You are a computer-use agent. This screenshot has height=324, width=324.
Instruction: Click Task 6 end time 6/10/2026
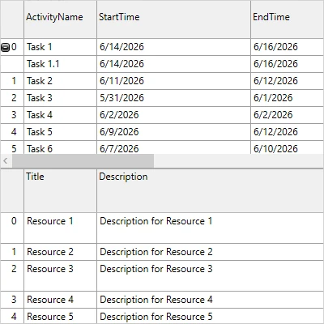[288, 147]
